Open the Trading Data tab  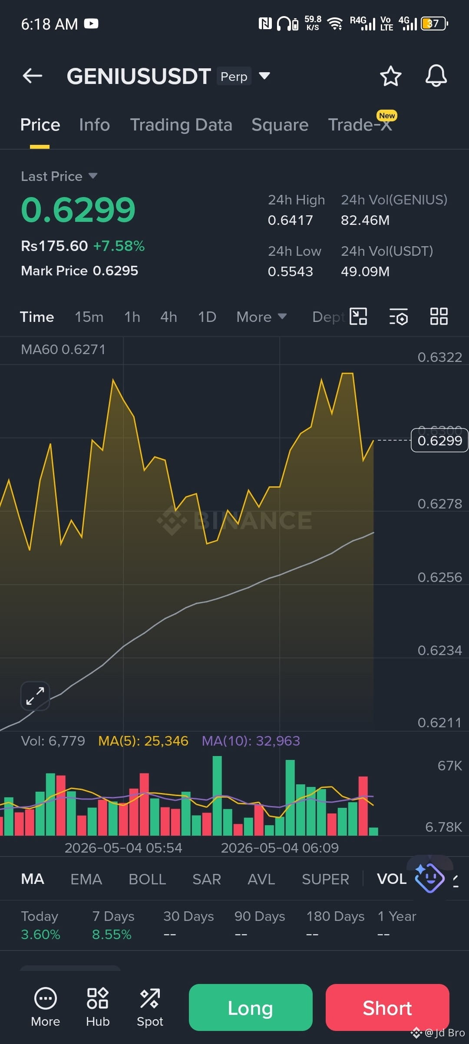[x=181, y=125]
